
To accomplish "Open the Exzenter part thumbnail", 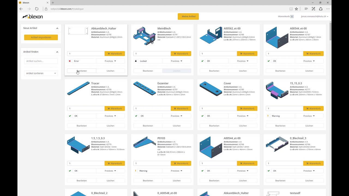I will (x=145, y=88).
